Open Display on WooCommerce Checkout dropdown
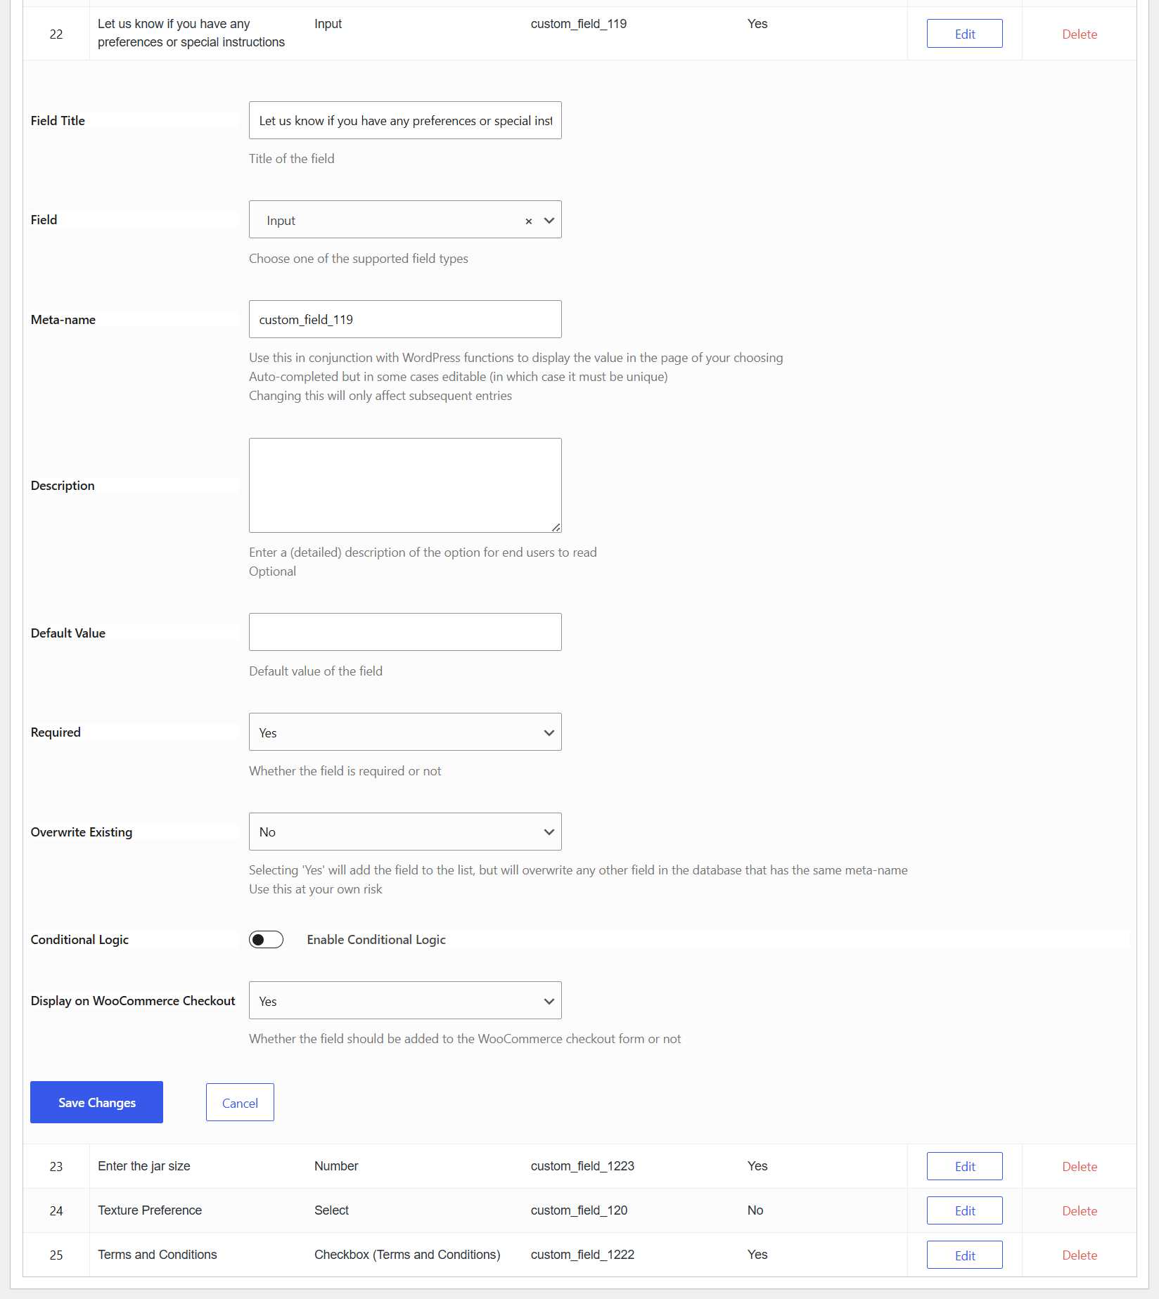Screen dimensions: 1159x1299 tap(405, 1000)
